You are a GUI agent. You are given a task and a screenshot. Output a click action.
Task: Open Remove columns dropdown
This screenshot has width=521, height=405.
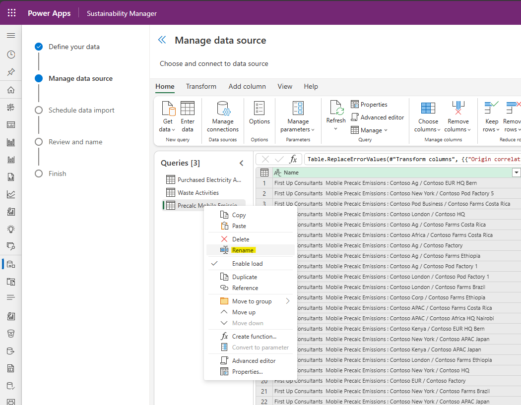coord(458,116)
